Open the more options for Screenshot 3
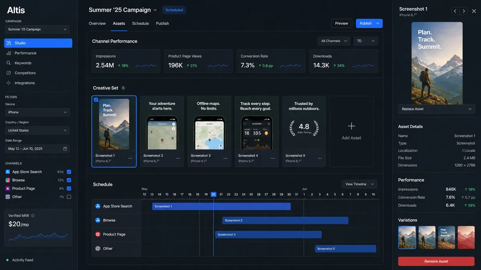 click(x=225, y=158)
